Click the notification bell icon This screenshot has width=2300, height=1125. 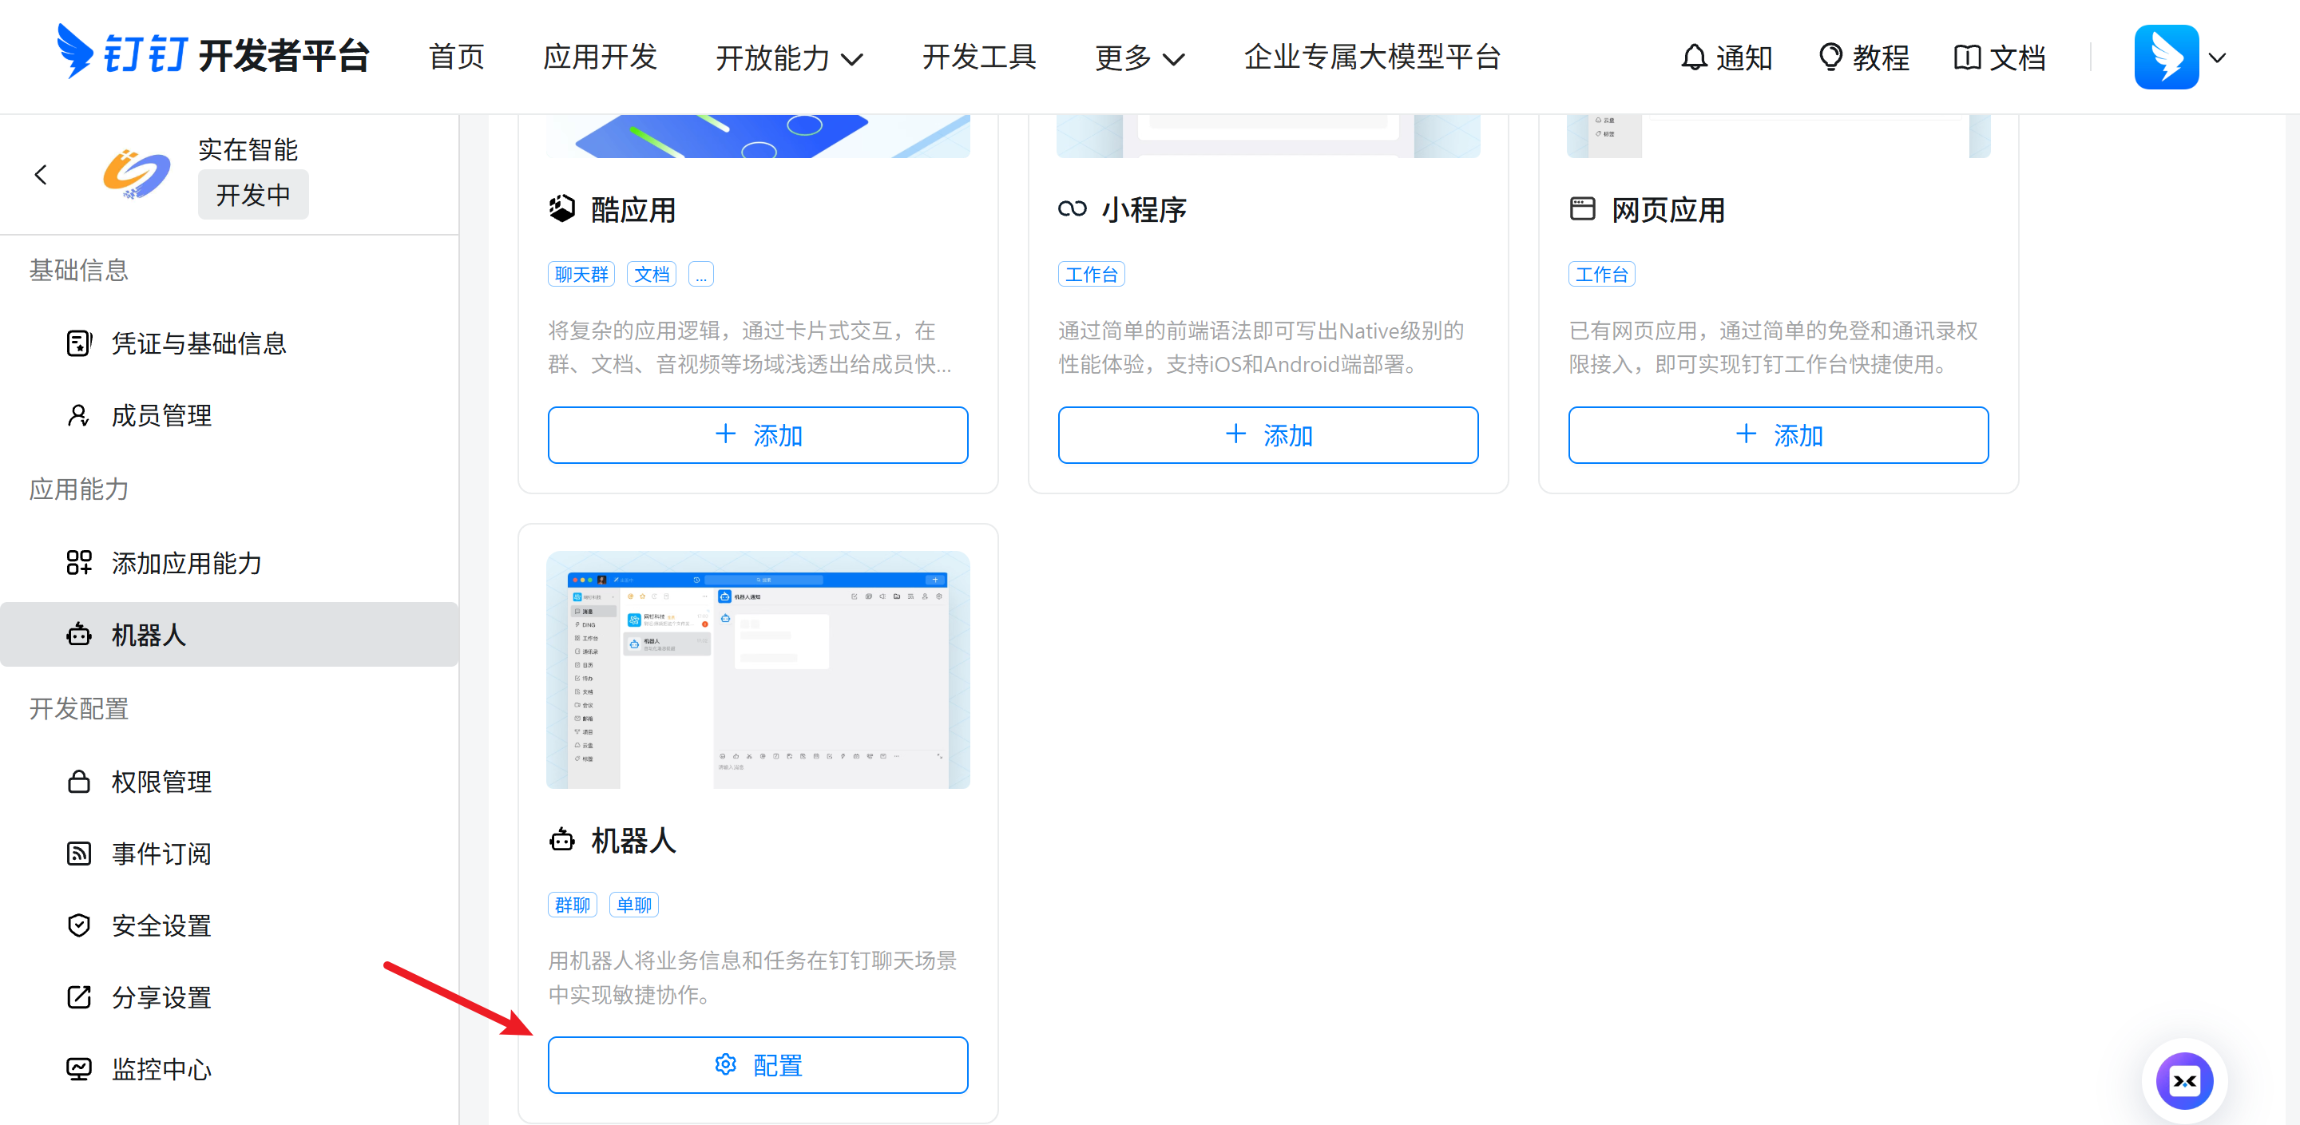1693,57
